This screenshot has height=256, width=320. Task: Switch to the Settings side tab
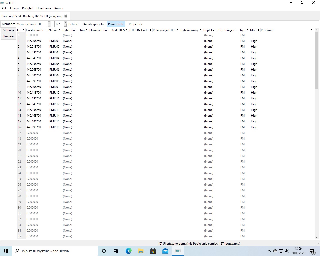click(x=9, y=30)
